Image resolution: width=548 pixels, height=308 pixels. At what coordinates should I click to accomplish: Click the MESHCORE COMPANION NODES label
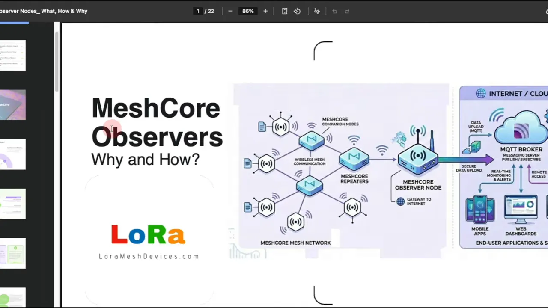pos(340,122)
